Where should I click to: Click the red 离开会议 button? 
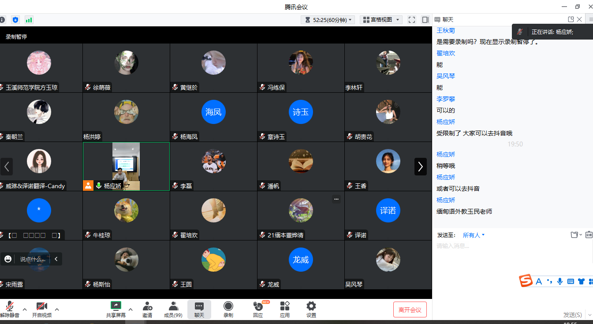410,310
